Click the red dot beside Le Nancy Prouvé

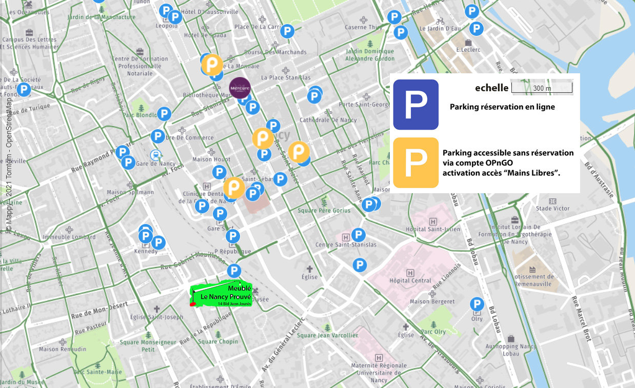point(193,304)
